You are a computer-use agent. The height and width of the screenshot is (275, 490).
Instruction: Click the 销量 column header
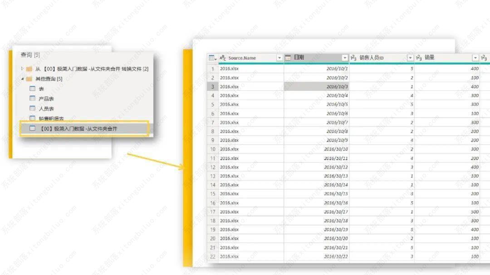pyautogui.click(x=429, y=57)
